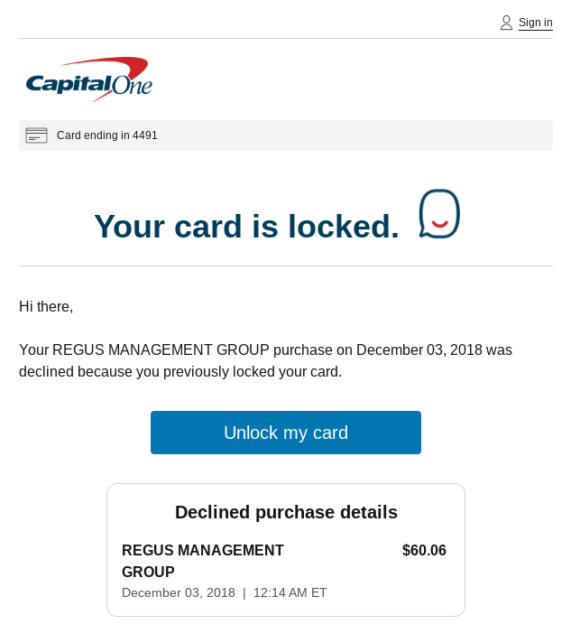Click the credit card icon
This screenshot has width=571, height=643.
coord(36,135)
